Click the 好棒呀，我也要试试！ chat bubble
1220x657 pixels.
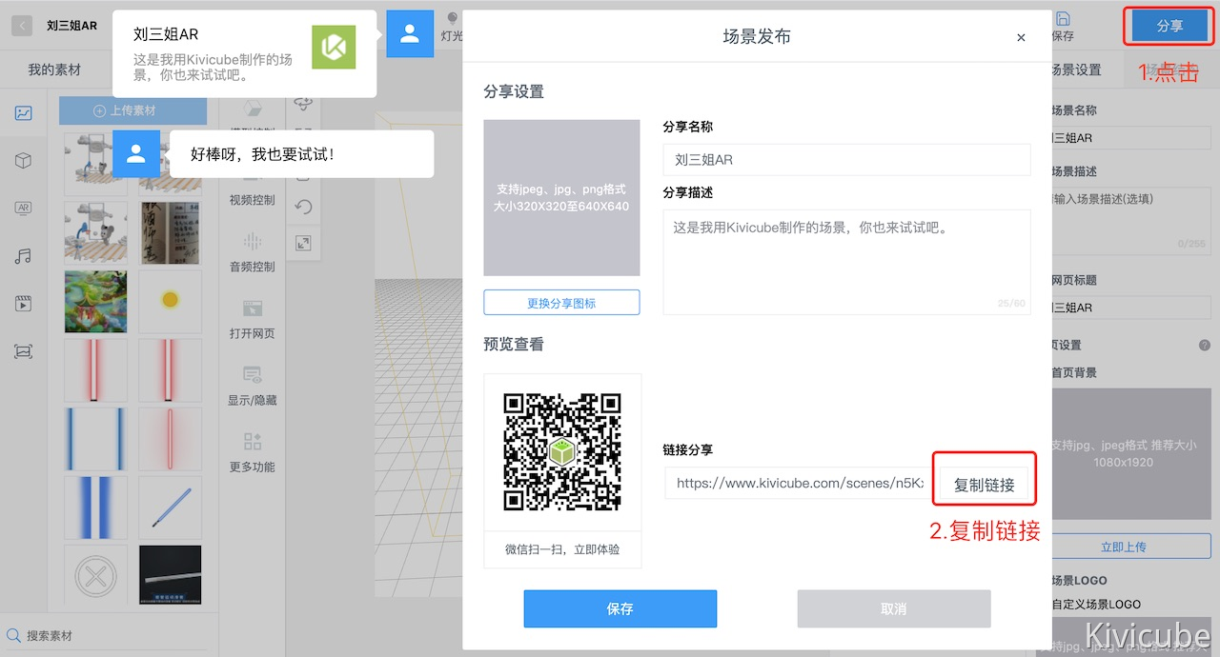pyautogui.click(x=301, y=154)
